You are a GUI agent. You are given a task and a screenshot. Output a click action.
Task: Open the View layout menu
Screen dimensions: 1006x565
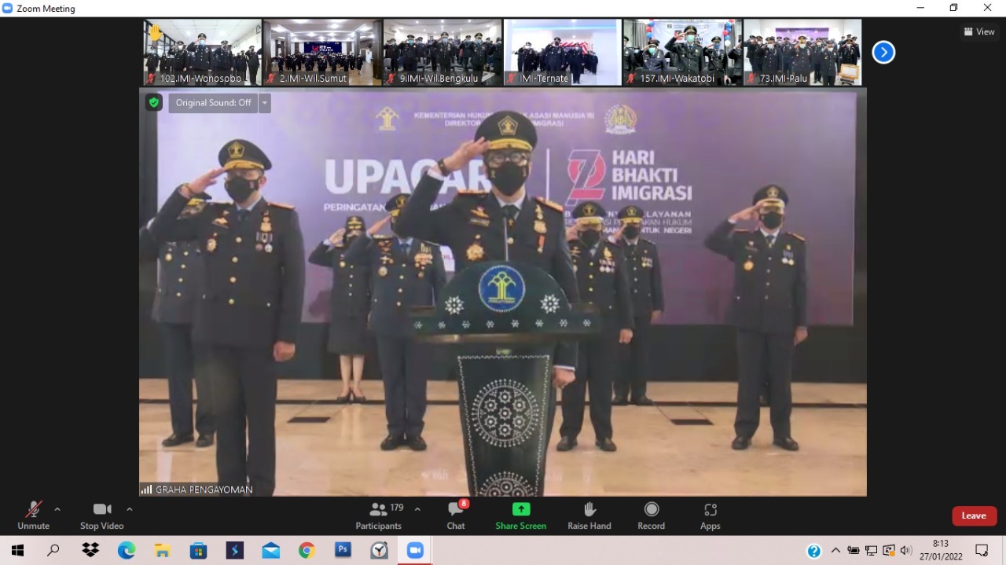tap(979, 31)
